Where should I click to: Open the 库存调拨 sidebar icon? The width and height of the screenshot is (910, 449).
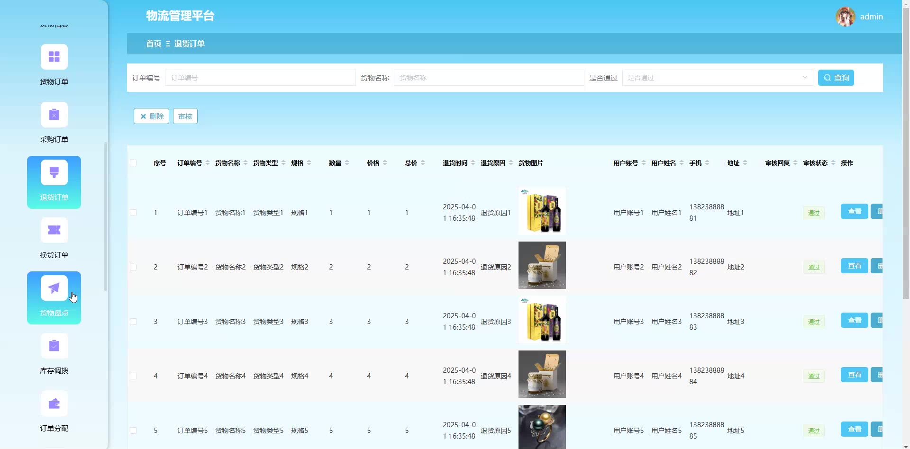tap(54, 346)
